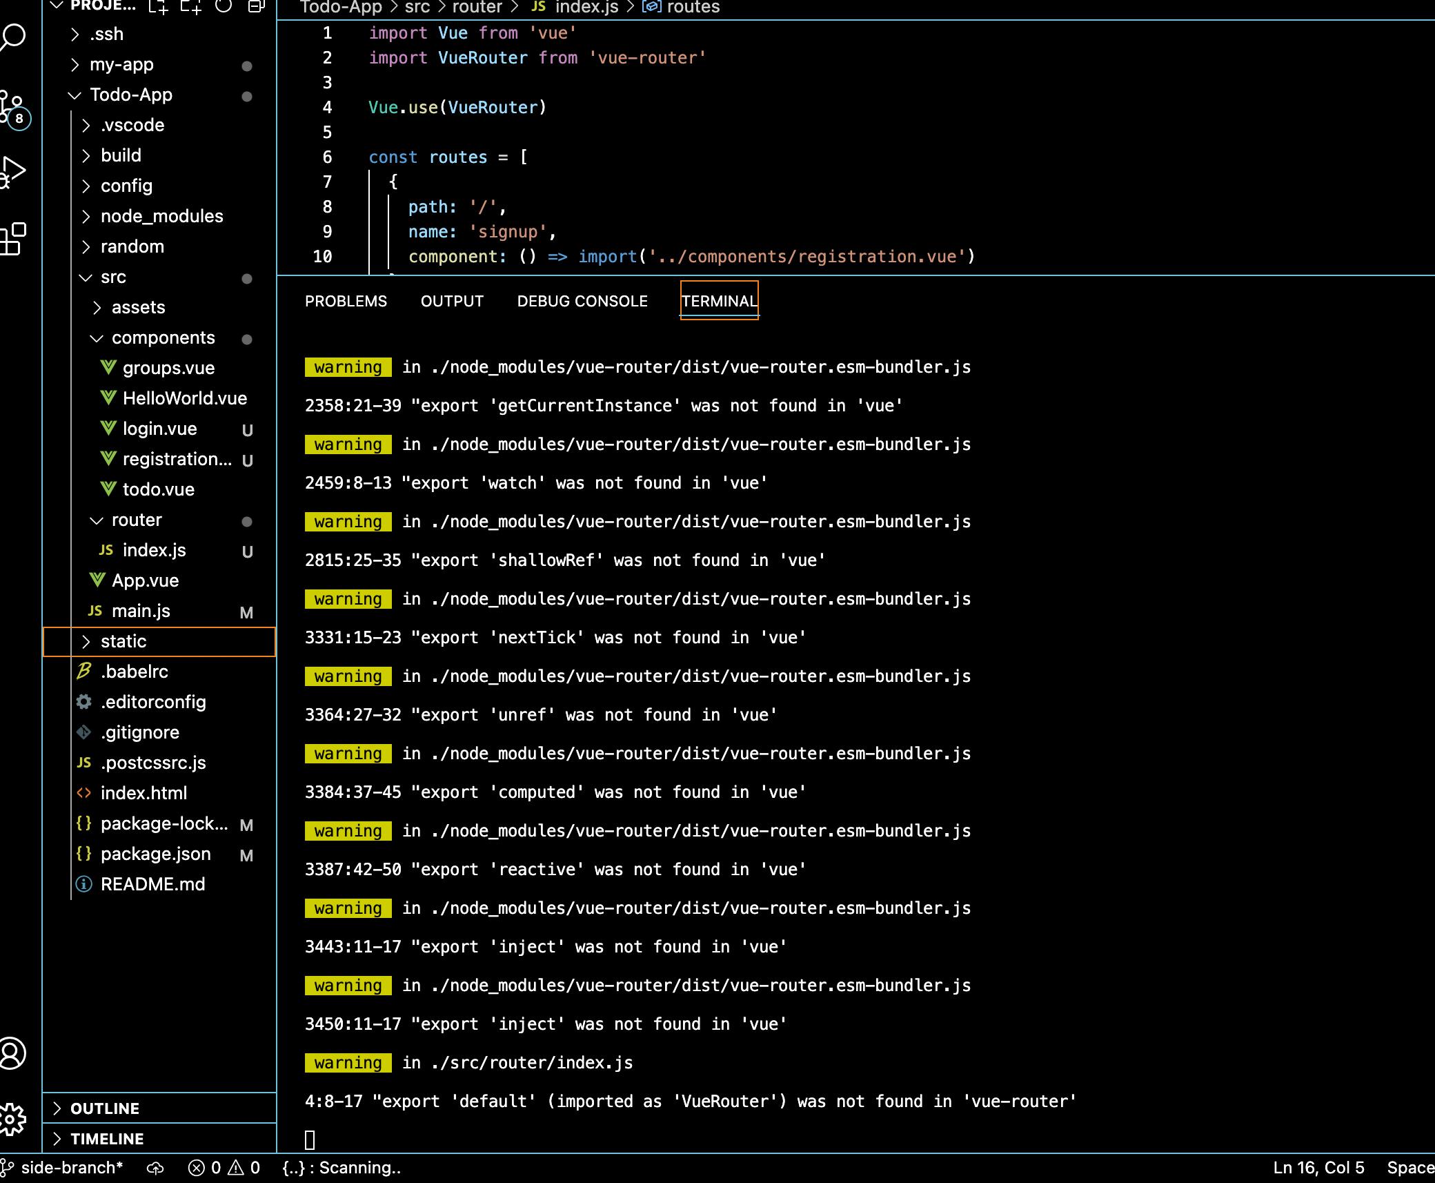Click the Vue icon beside todo.vue
The image size is (1435, 1183).
point(108,489)
